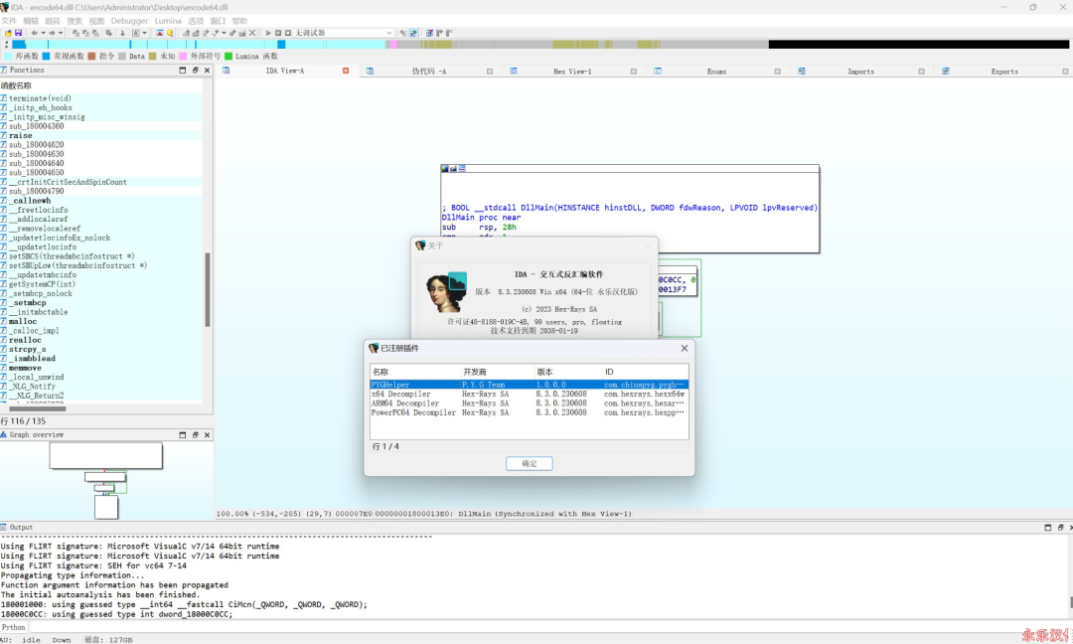Switch to the 伪代码-A tab
Screen dimensions: 1073x644
429,72
